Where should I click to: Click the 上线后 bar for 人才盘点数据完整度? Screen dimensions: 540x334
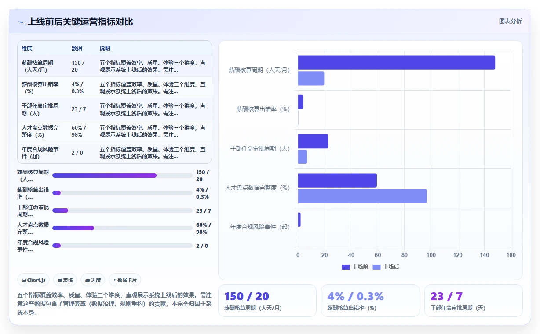coord(362,196)
